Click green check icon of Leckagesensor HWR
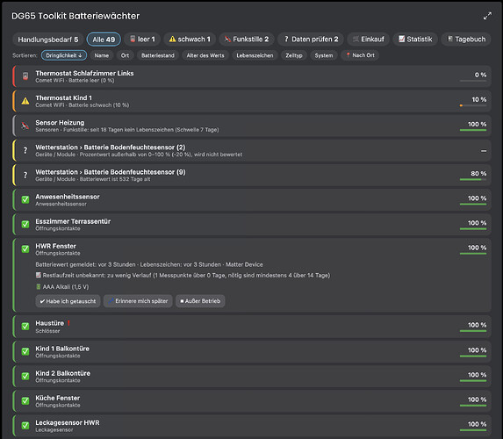Viewport: 503px width, 439px height. 25,426
